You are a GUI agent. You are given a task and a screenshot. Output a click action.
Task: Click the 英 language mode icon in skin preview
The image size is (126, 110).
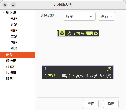tap(62, 33)
